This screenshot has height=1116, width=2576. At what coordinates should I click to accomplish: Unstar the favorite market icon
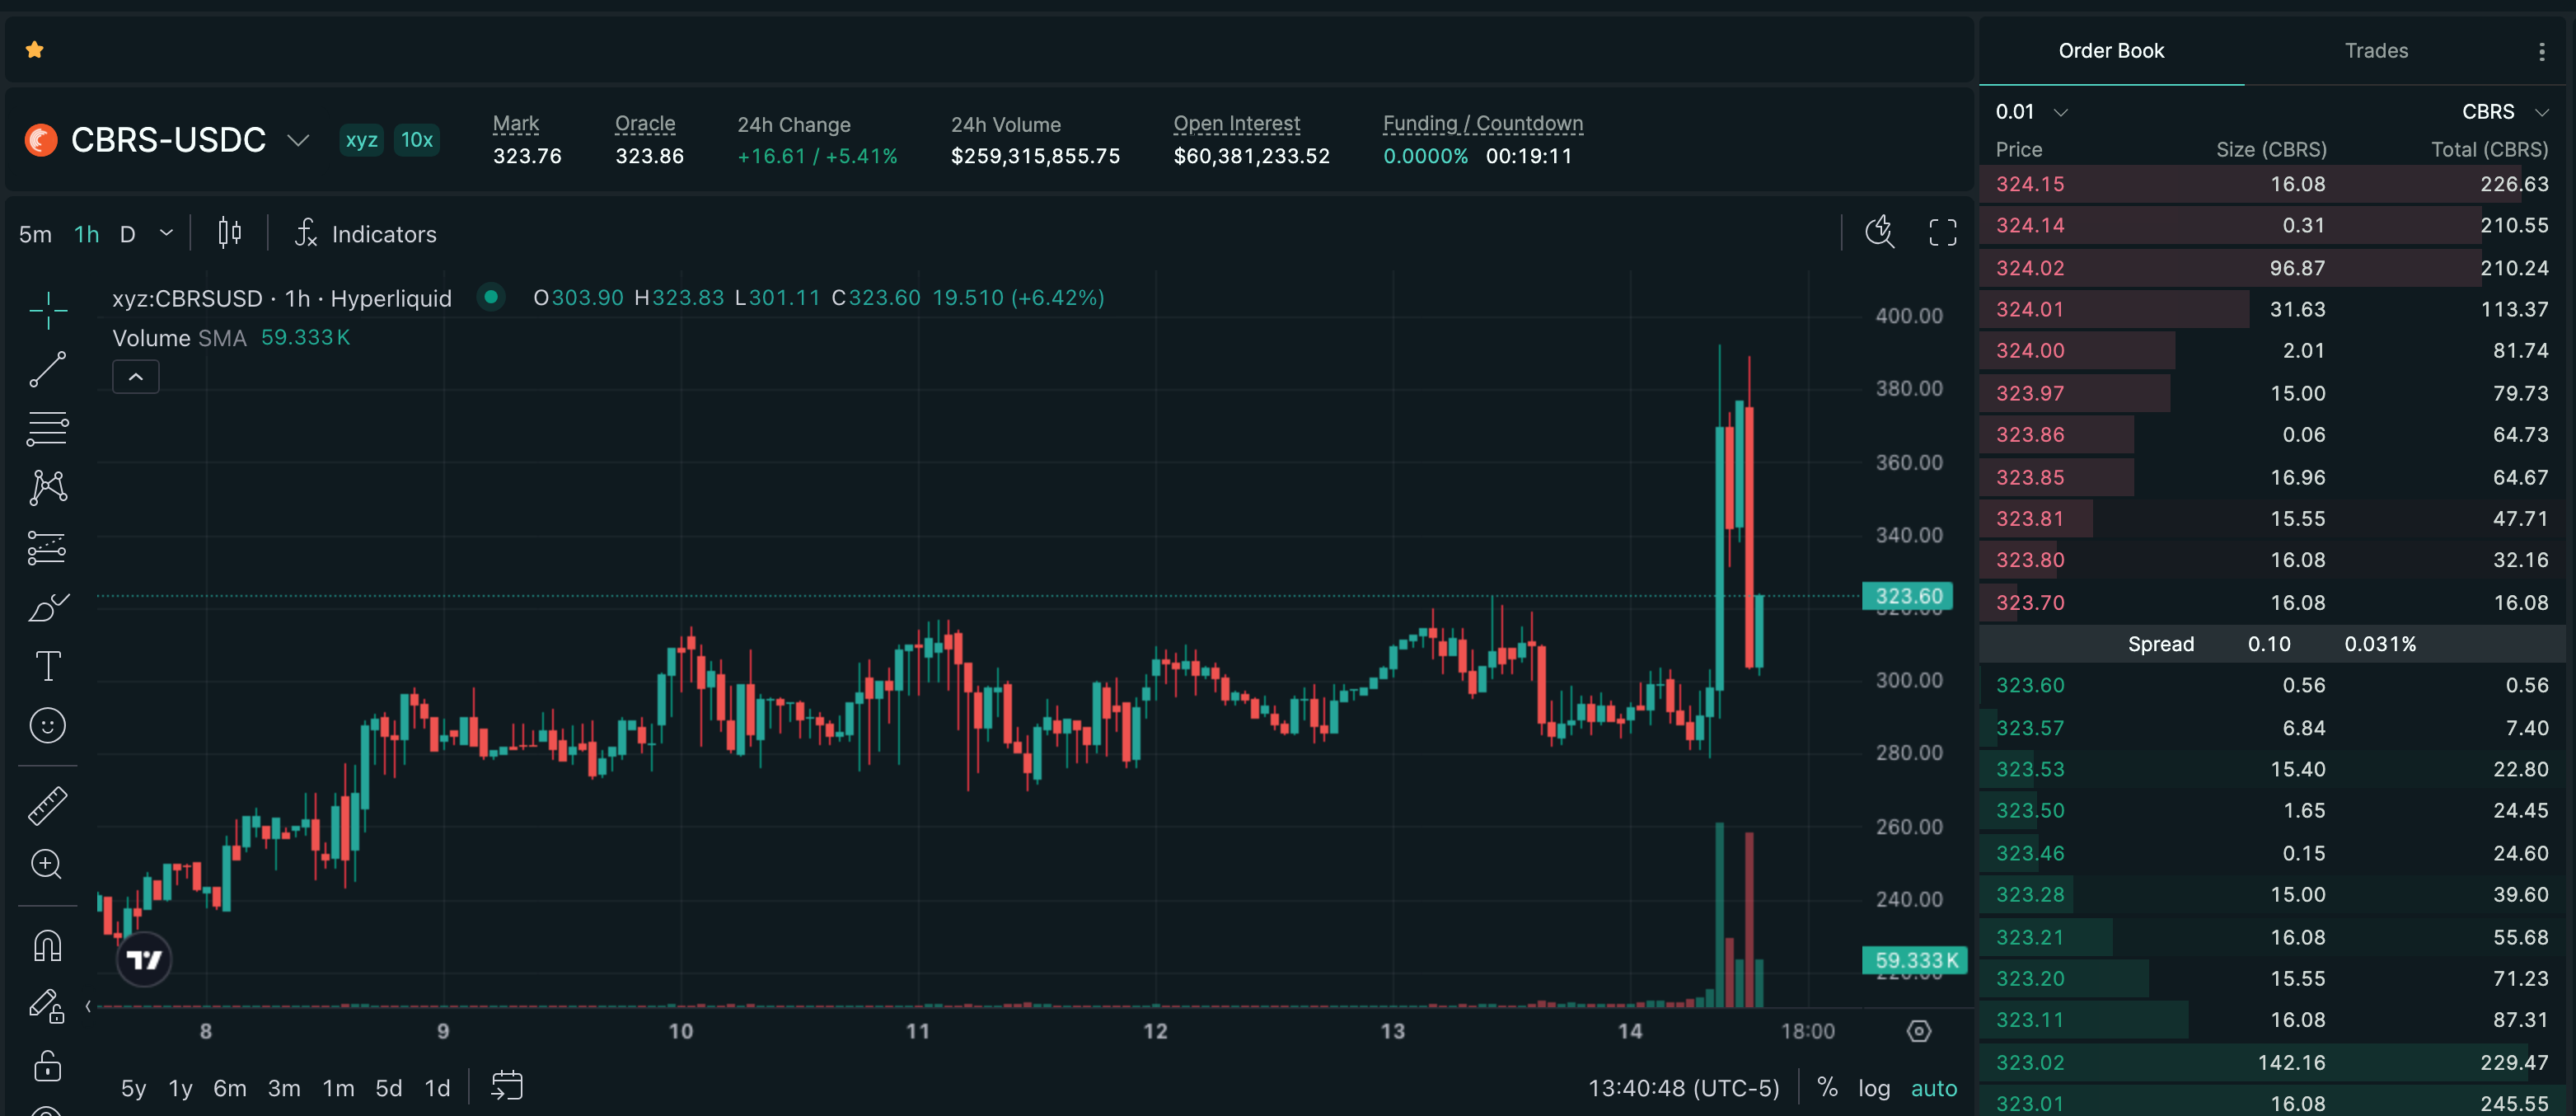click(35, 49)
